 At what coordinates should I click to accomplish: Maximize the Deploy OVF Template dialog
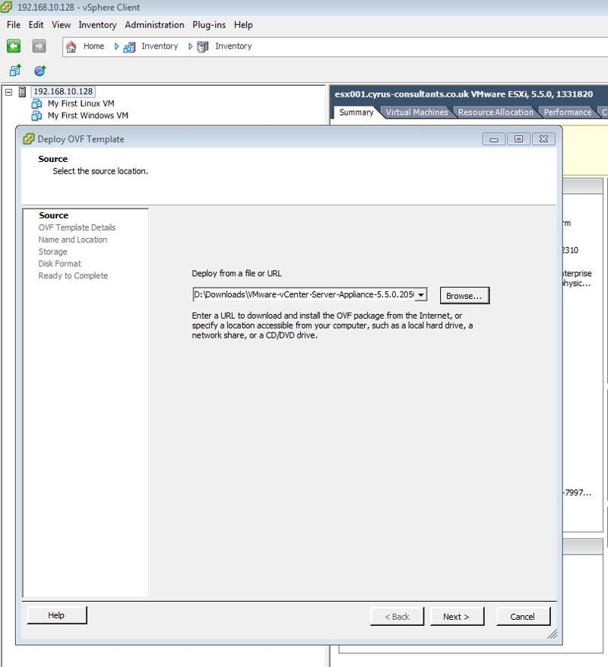pos(519,139)
